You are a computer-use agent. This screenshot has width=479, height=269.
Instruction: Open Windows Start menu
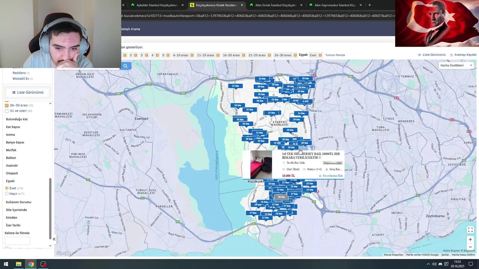[x=6, y=264]
